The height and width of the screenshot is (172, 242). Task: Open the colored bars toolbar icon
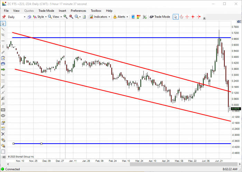[139, 17]
